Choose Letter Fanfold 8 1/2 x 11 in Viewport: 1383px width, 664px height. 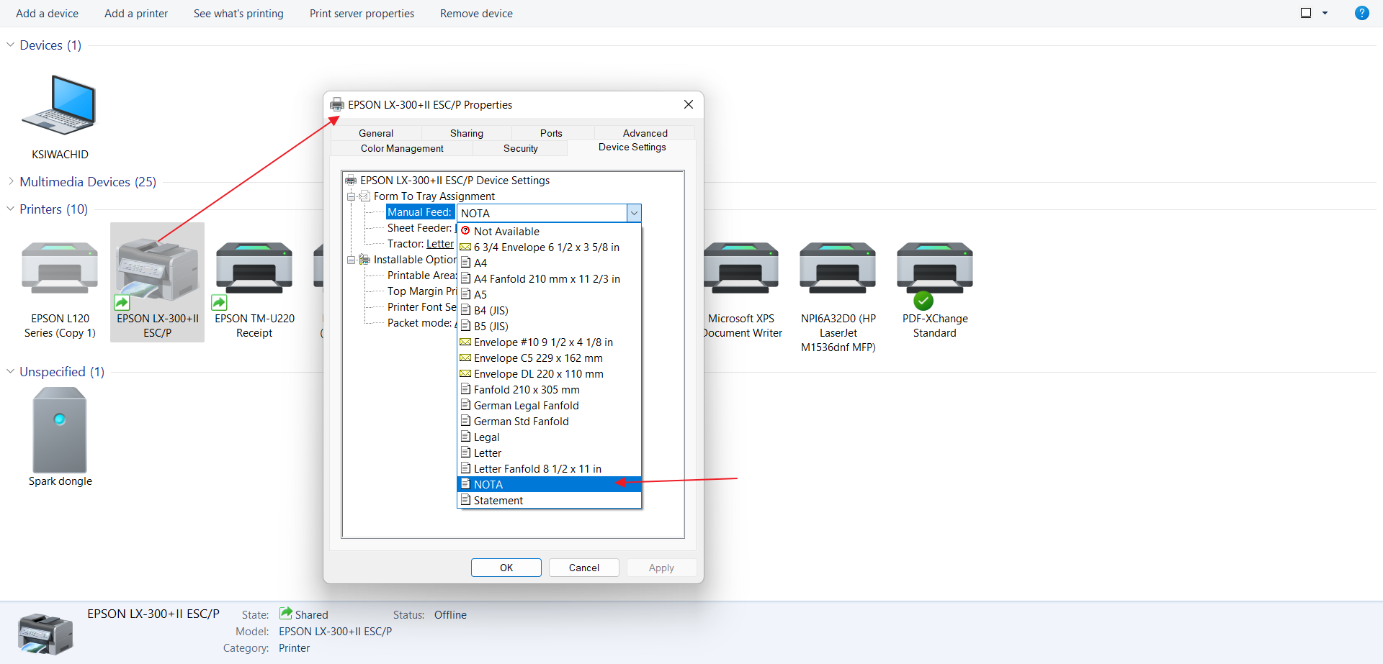pyautogui.click(x=549, y=469)
